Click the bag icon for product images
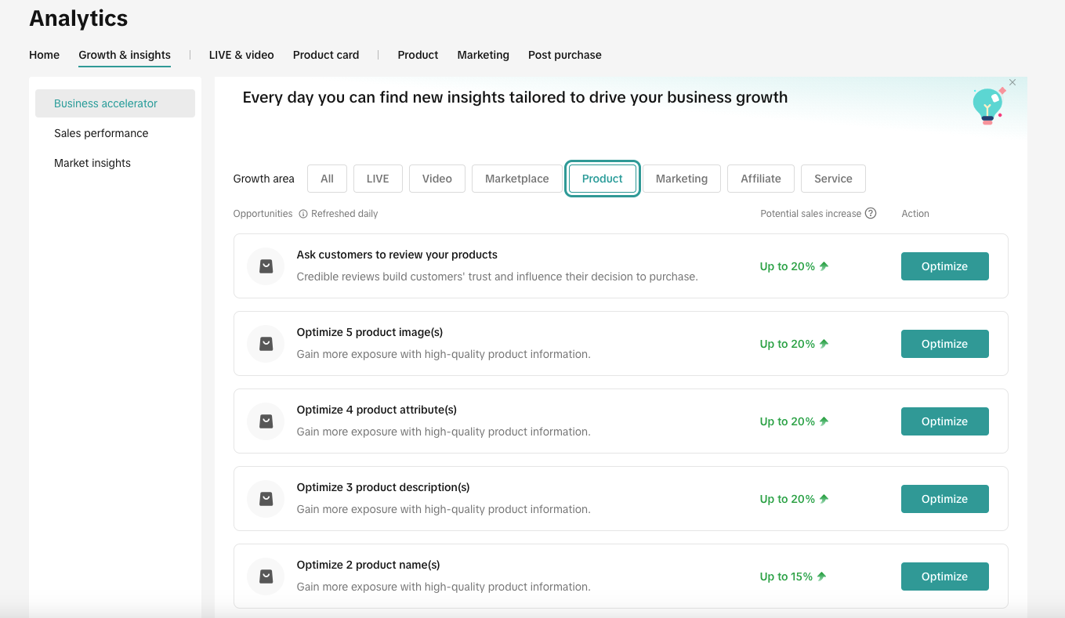This screenshot has width=1065, height=618. tap(266, 344)
